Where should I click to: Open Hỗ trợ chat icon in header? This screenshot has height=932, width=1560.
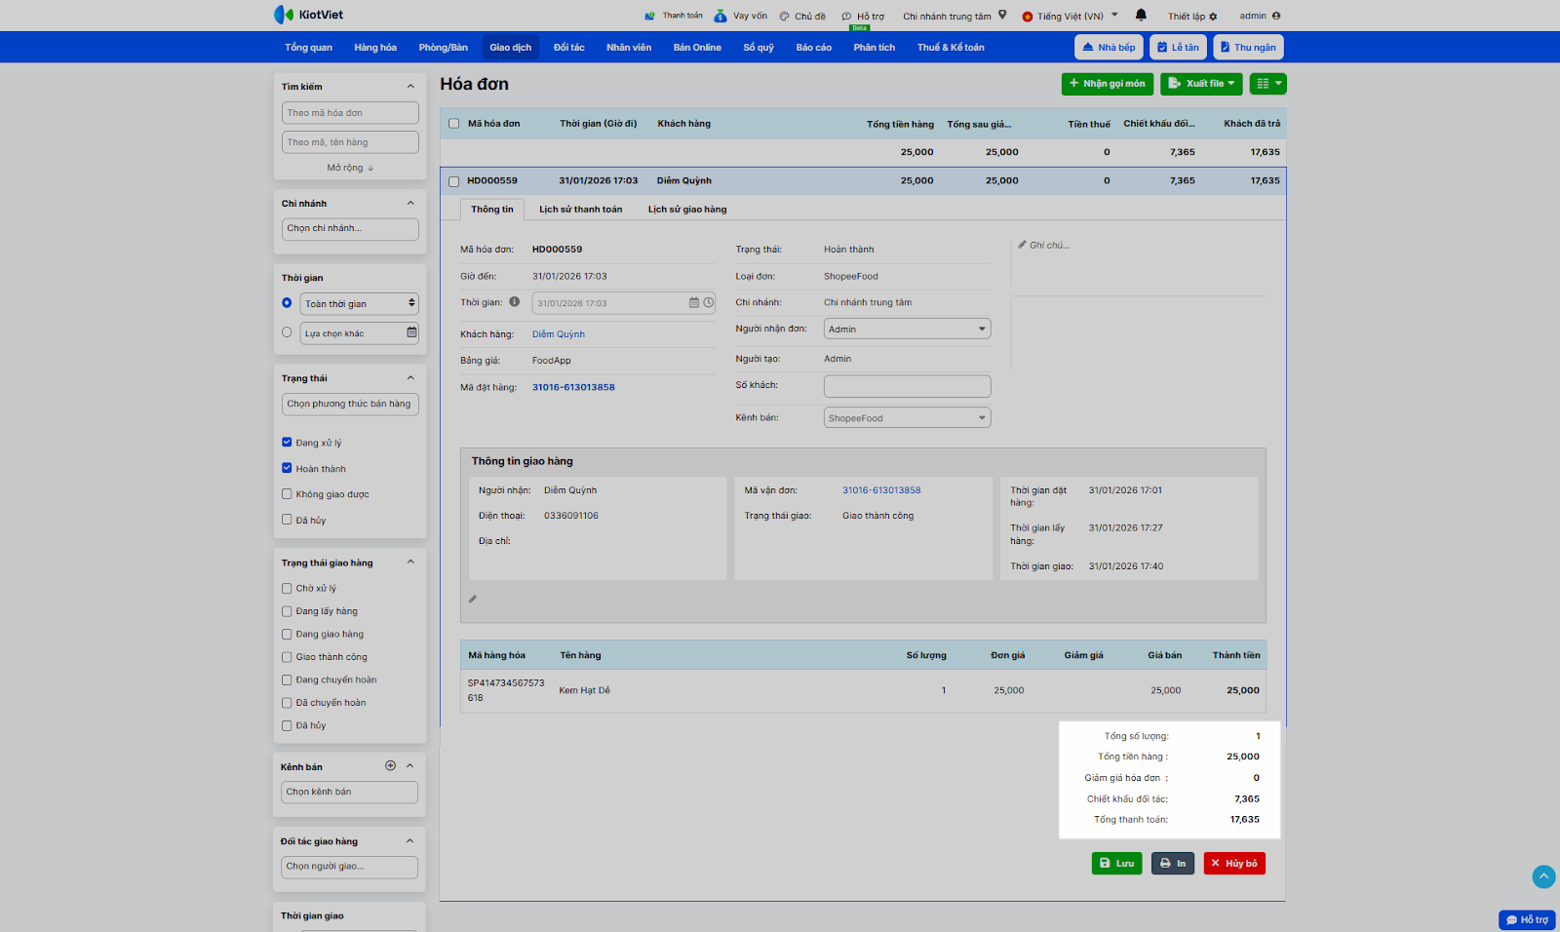846,17
